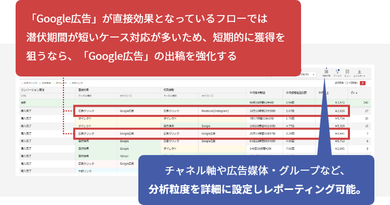The width and height of the screenshot is (390, 205).
Task: Select the コンバージョン属性 column header
Action: (33, 90)
